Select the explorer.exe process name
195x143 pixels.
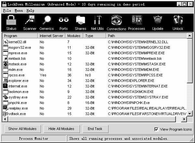pos(19,81)
